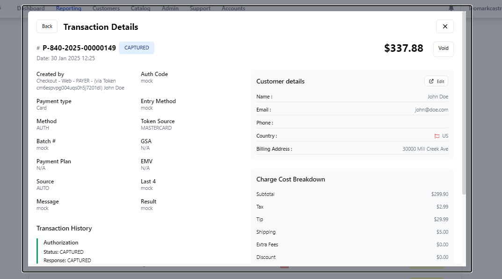Go to the Customers menu
This screenshot has width=502, height=279.
106,8
